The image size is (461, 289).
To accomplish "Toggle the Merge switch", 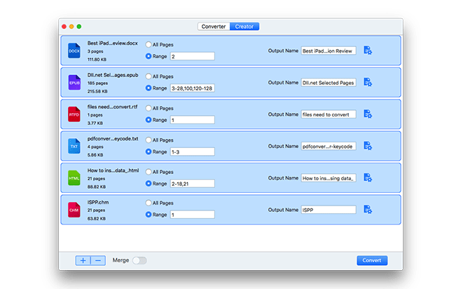I will click(x=139, y=260).
